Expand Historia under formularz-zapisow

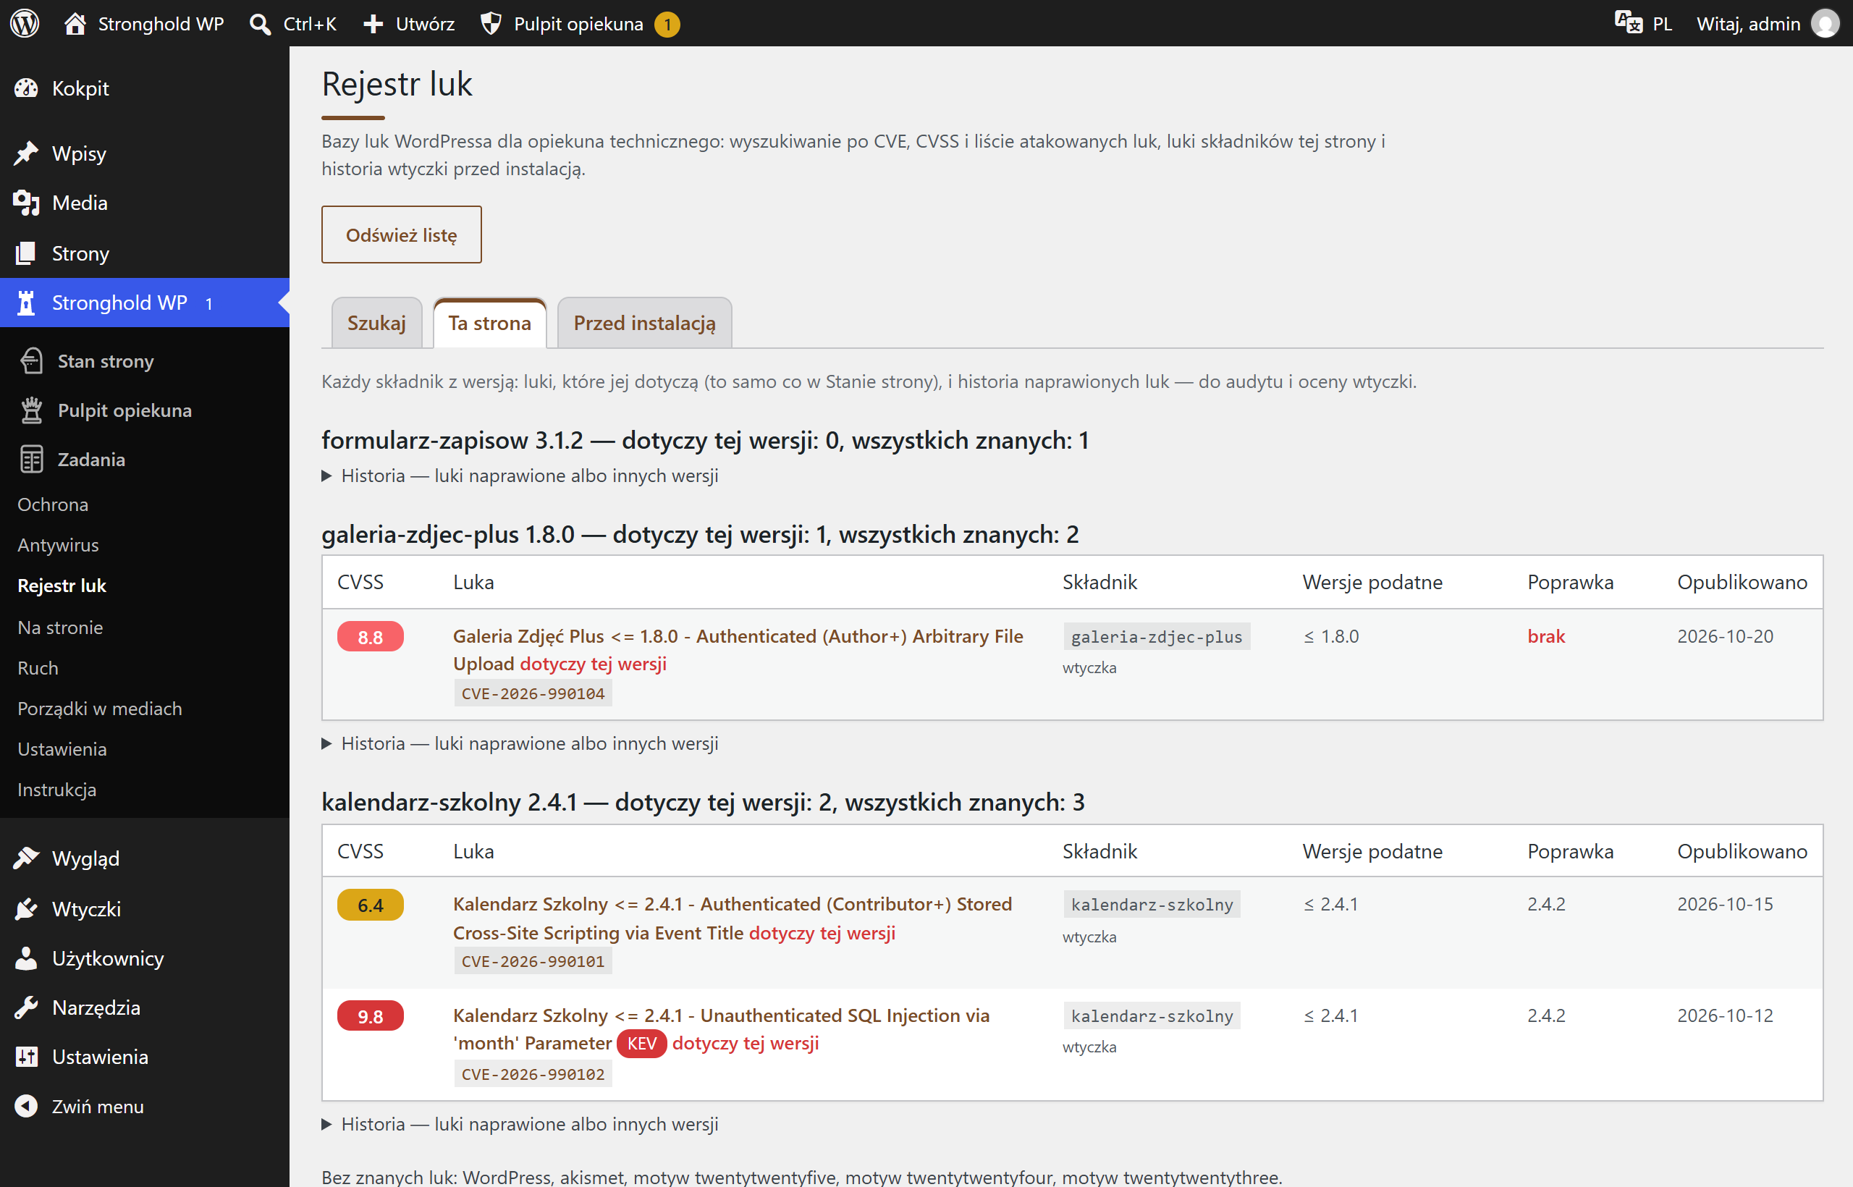coord(520,476)
